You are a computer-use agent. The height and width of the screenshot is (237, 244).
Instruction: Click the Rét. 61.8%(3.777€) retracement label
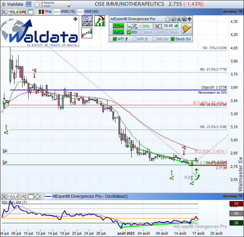click(213, 69)
